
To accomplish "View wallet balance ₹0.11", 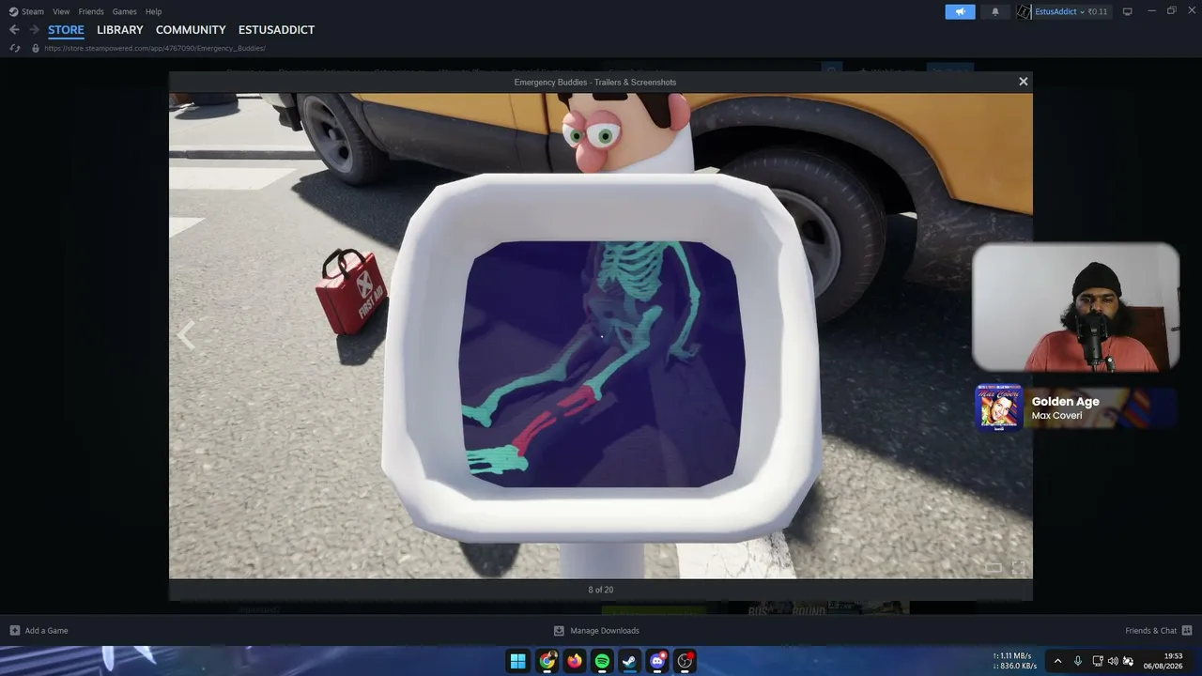I will click(1098, 11).
